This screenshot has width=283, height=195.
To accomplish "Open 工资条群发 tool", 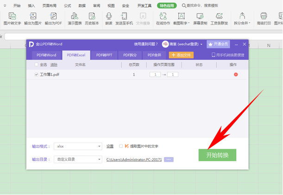I will [x=219, y=19].
